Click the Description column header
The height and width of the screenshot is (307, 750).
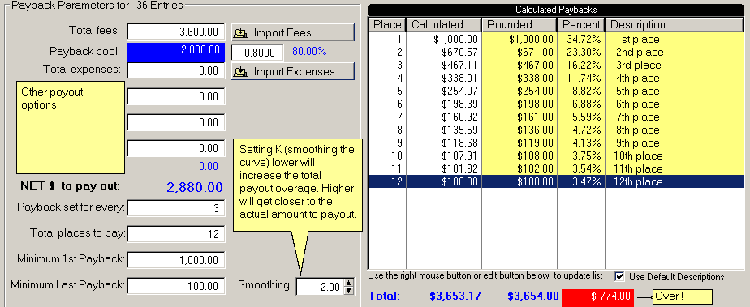pyautogui.click(x=675, y=25)
